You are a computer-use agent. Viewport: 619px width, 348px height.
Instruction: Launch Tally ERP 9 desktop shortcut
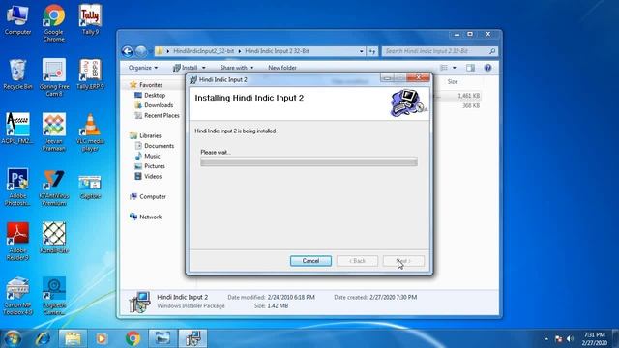pyautogui.click(x=90, y=75)
